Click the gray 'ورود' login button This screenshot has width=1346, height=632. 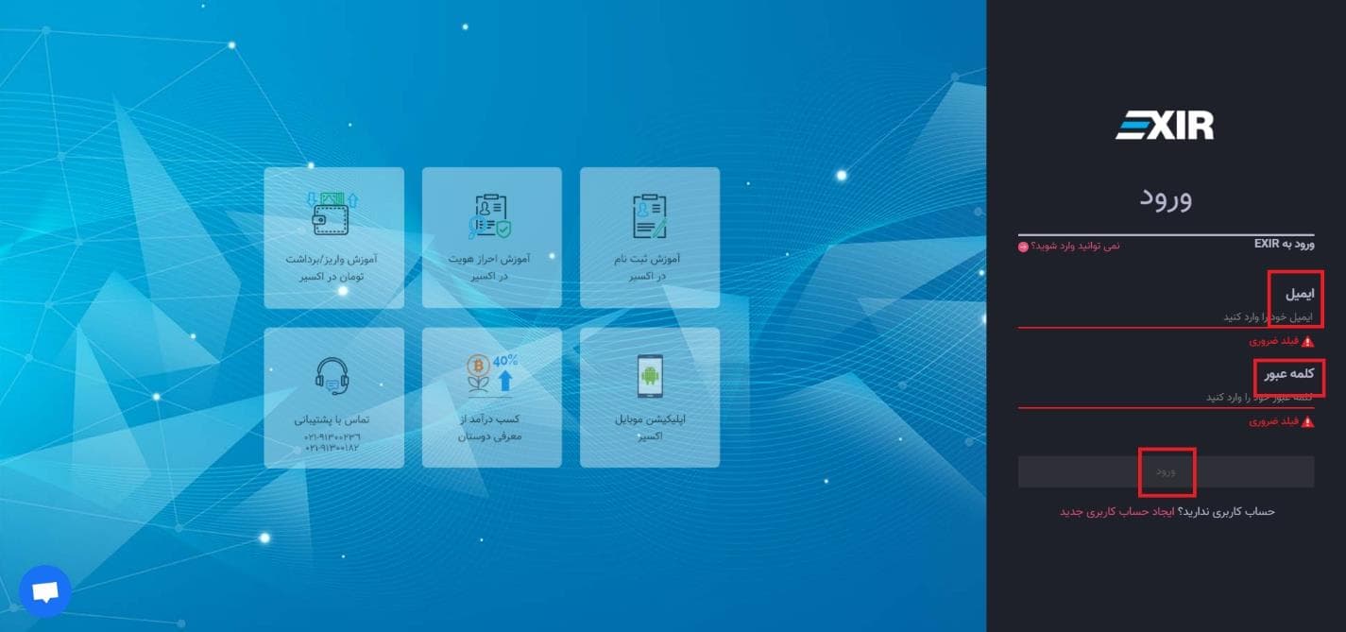click(1166, 471)
